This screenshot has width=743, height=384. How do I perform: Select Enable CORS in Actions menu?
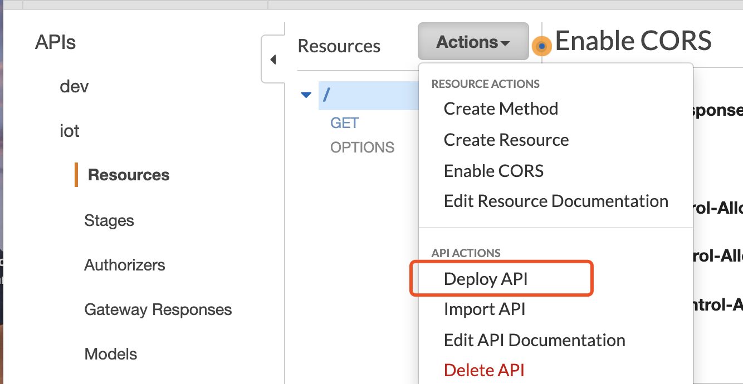[x=493, y=171]
